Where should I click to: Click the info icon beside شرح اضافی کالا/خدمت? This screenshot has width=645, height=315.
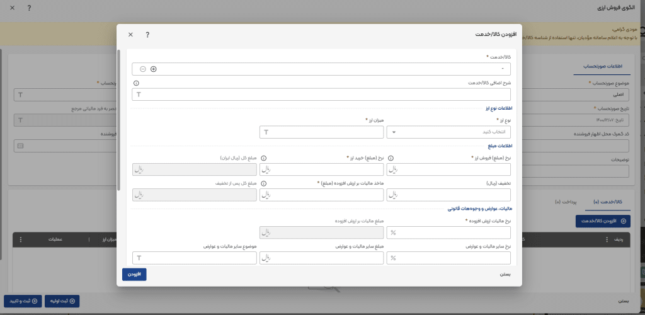coord(136,83)
